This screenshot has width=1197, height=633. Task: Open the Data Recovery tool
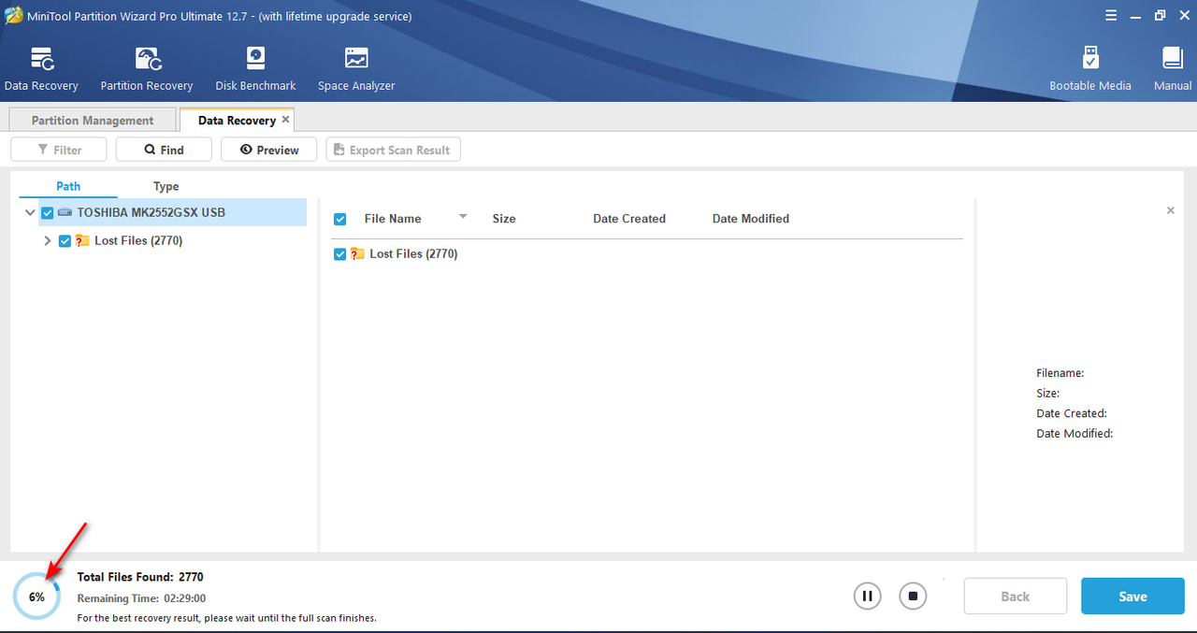pos(41,69)
